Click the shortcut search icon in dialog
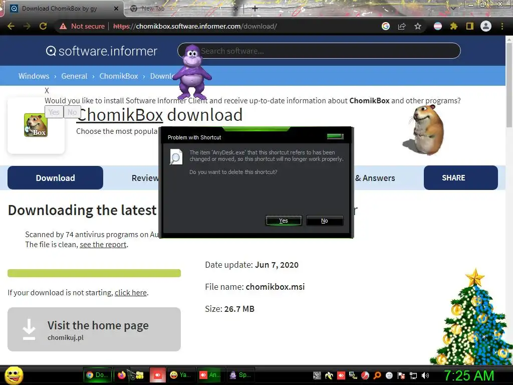The image size is (513, 385). point(176,157)
